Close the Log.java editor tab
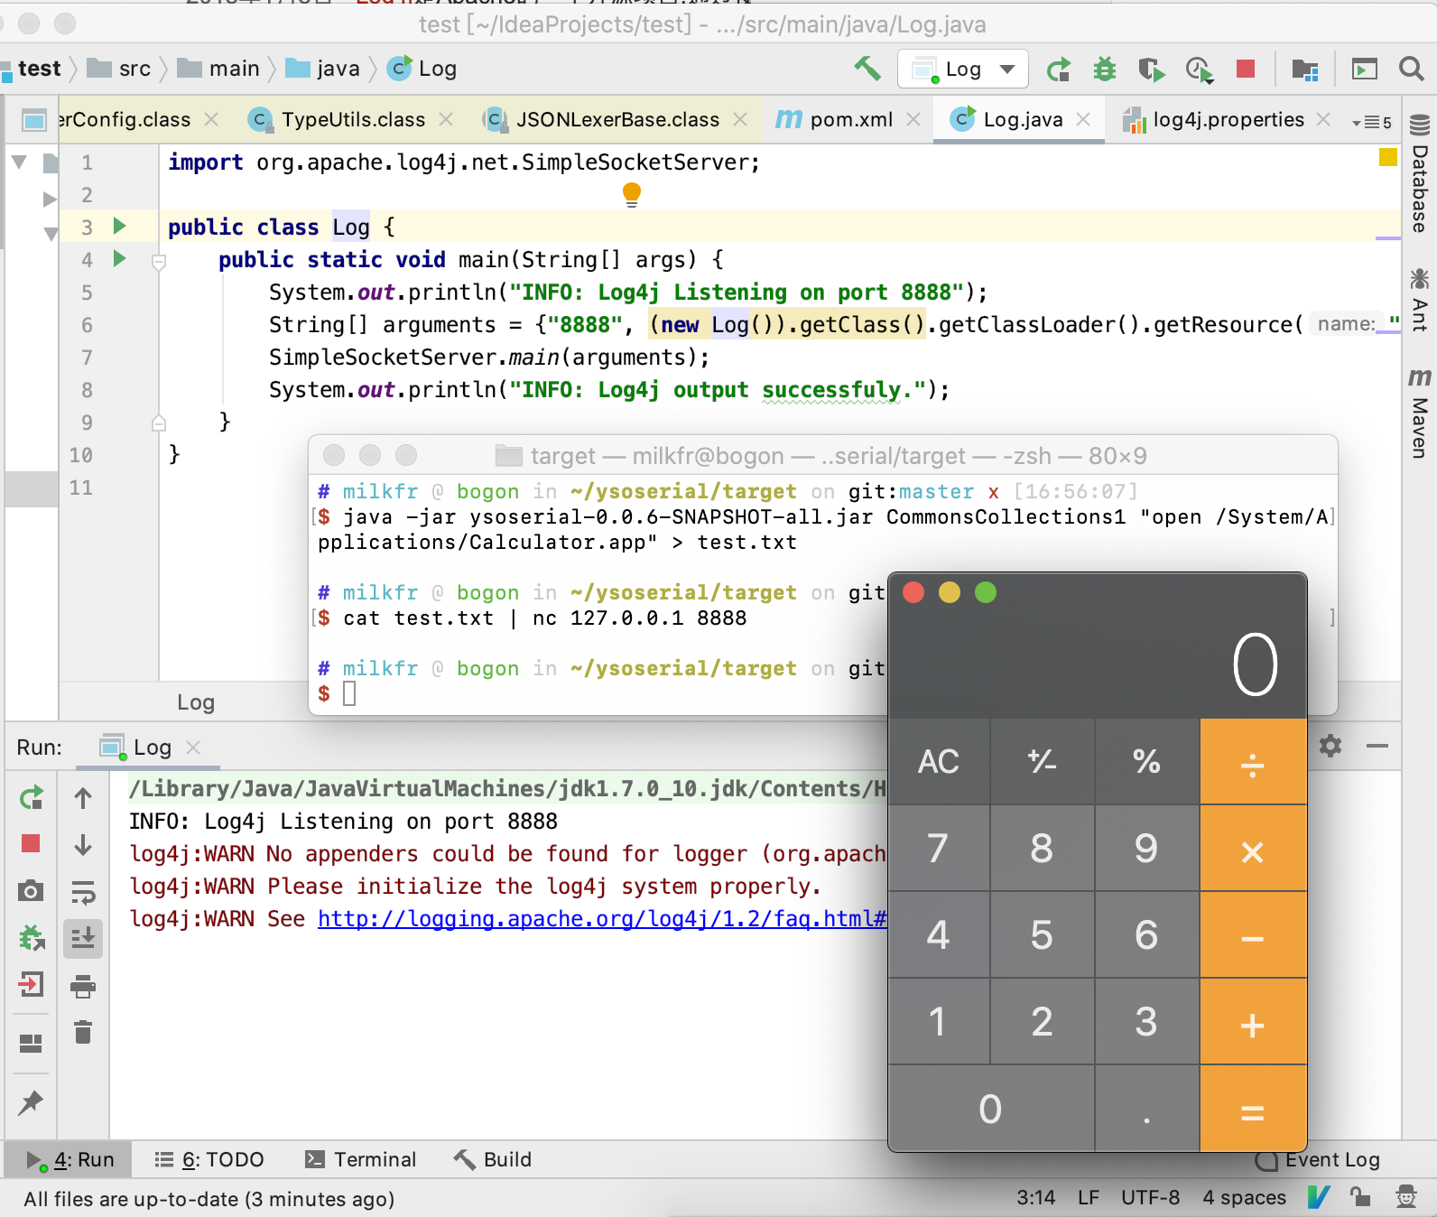Viewport: 1437px width, 1217px height. [1084, 119]
